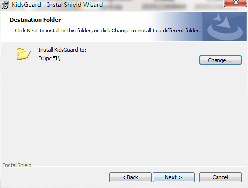Click the yellow open folder icon
This screenshot has height=188, width=248.
[x=24, y=54]
